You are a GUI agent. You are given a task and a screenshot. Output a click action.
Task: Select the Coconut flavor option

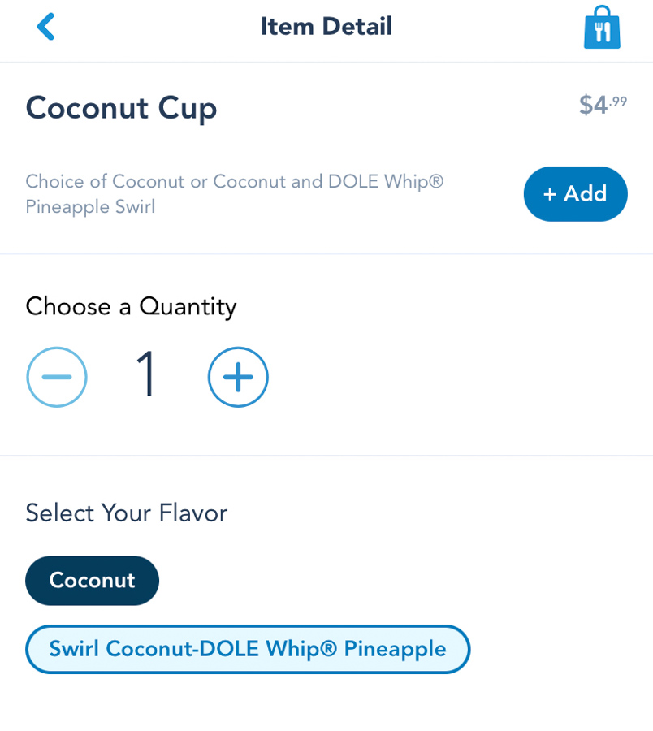92,581
